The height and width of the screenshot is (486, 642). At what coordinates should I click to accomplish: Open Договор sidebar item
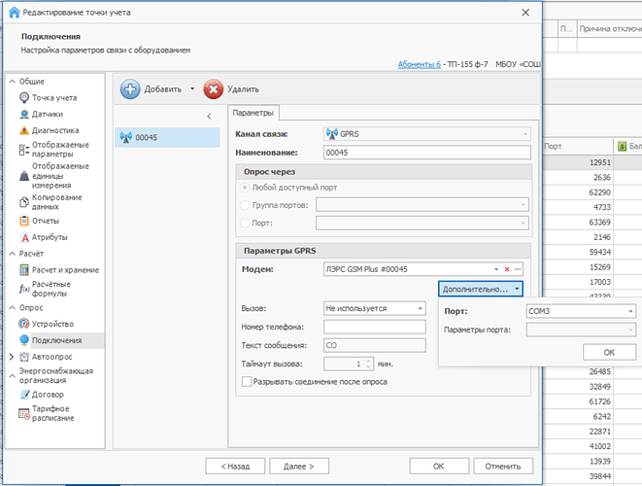[42, 395]
